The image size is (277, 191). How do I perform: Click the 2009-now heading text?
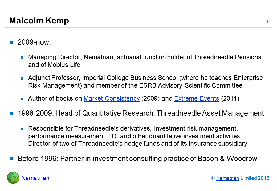click(x=34, y=42)
